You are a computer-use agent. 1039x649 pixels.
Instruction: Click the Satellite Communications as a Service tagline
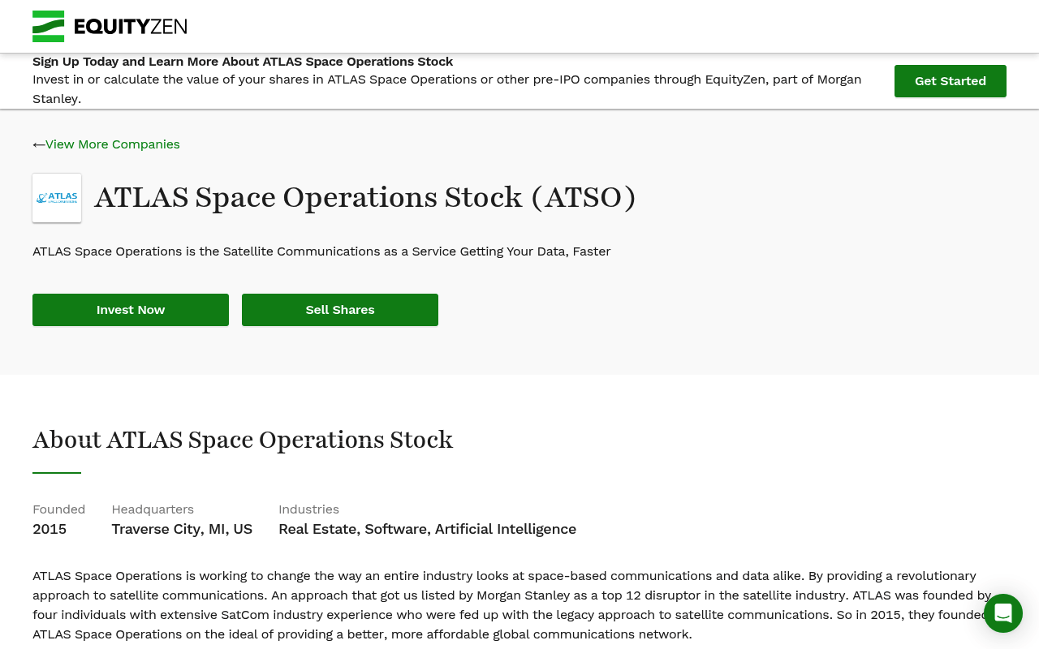[x=321, y=251]
